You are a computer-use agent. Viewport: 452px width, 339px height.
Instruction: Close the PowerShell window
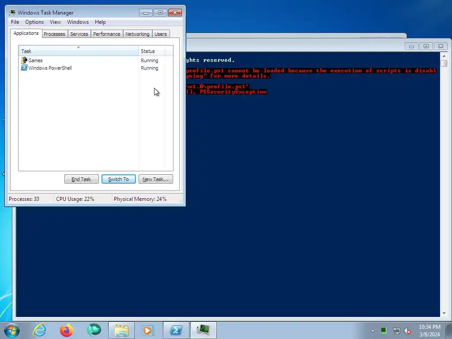(441, 46)
